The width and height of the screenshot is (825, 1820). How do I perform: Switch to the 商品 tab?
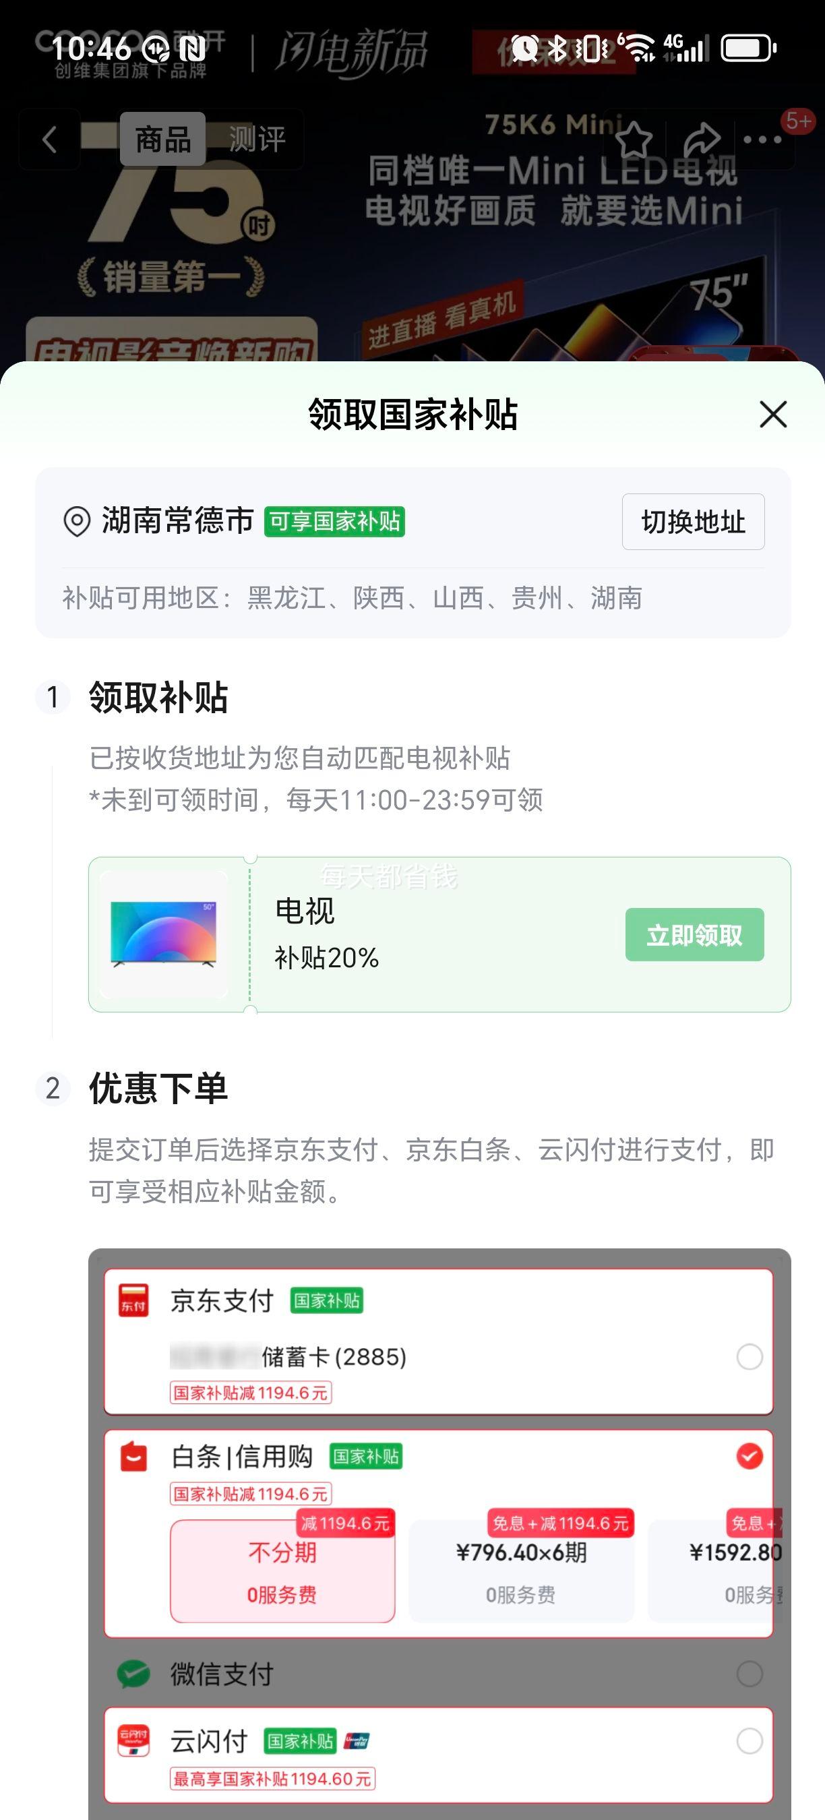[x=162, y=139]
